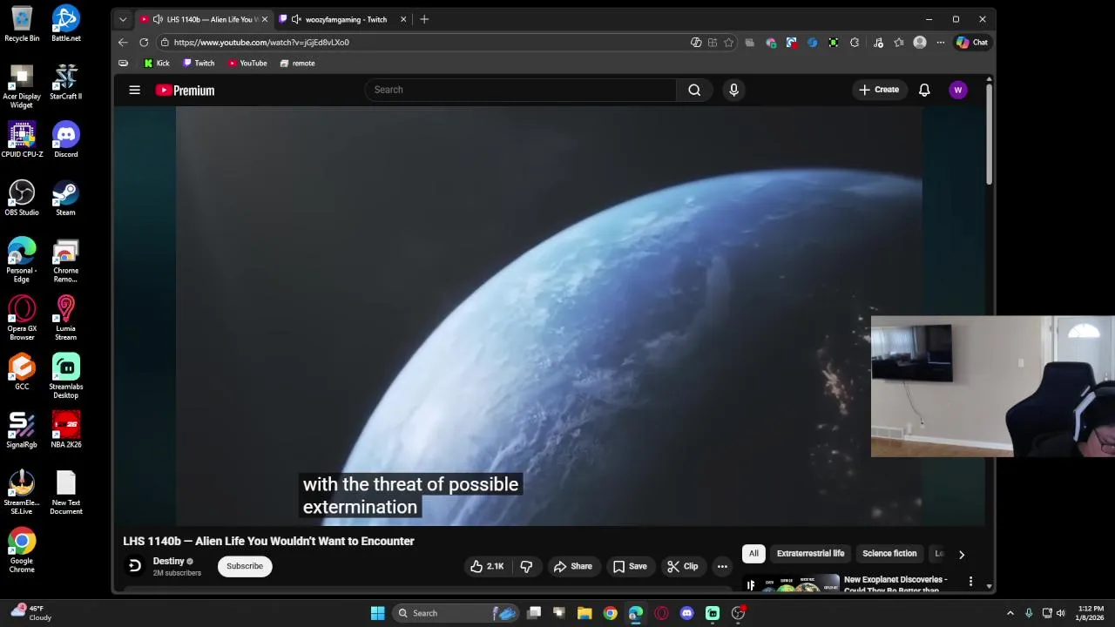Add this page to favorites star
This screenshot has height=627, width=1115.
(728, 42)
